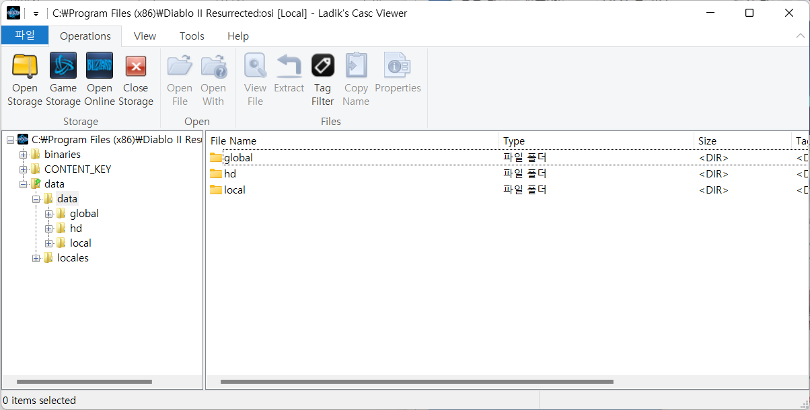Collapse the ribbon with the chevron
This screenshot has width=810, height=410.
tap(800, 36)
